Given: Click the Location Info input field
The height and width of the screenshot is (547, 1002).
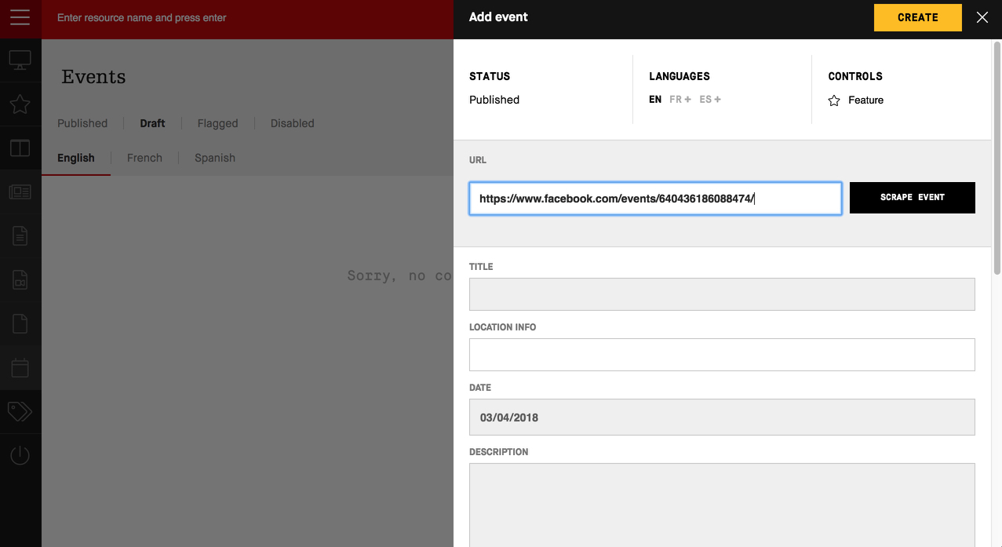Looking at the screenshot, I should [722, 355].
